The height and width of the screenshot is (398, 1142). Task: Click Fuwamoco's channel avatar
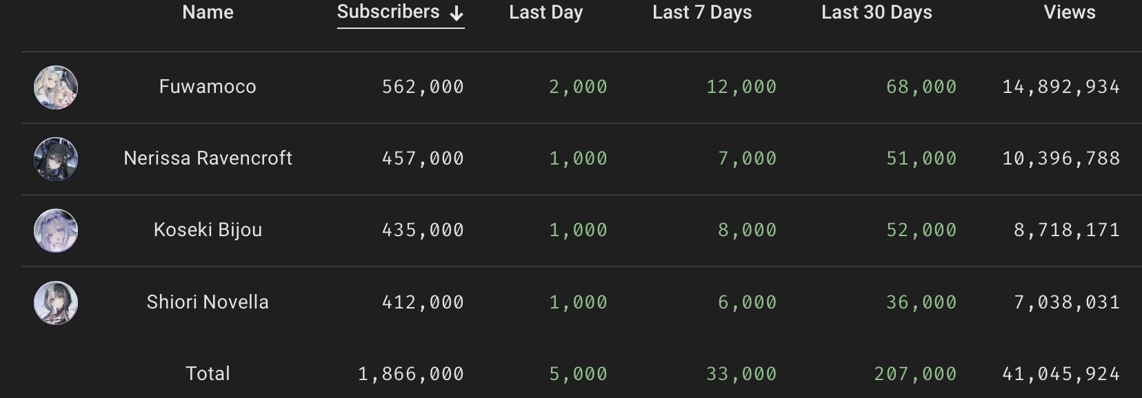(x=56, y=87)
